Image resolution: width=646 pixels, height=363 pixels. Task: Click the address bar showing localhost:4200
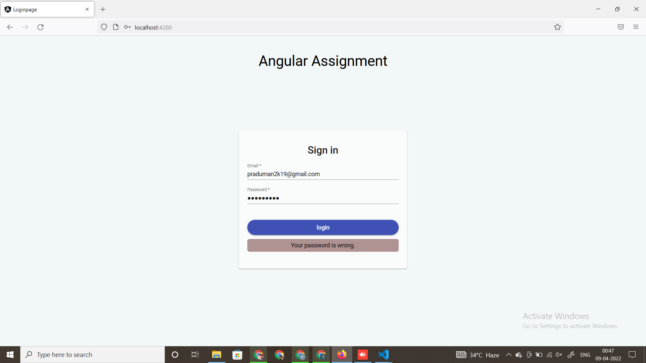(330, 27)
